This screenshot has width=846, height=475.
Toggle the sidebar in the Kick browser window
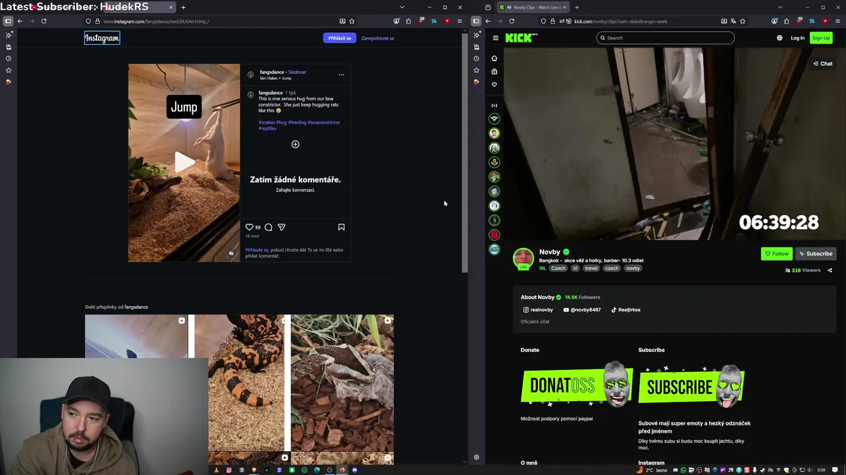(x=476, y=21)
